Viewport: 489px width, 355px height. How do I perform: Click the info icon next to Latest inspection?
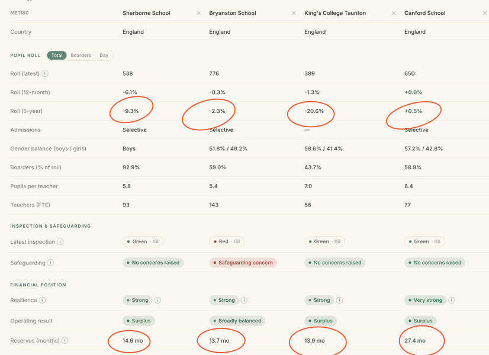[x=60, y=242]
